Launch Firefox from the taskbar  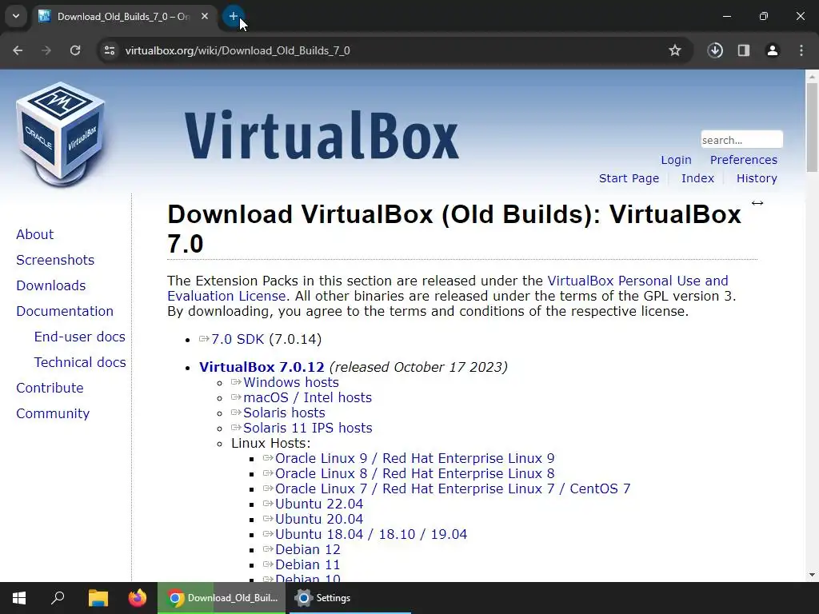pos(138,598)
